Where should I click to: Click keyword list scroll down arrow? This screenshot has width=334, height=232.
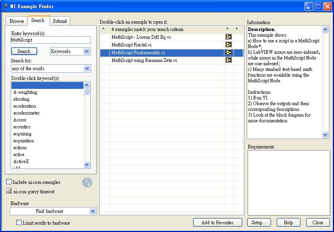pos(87,164)
